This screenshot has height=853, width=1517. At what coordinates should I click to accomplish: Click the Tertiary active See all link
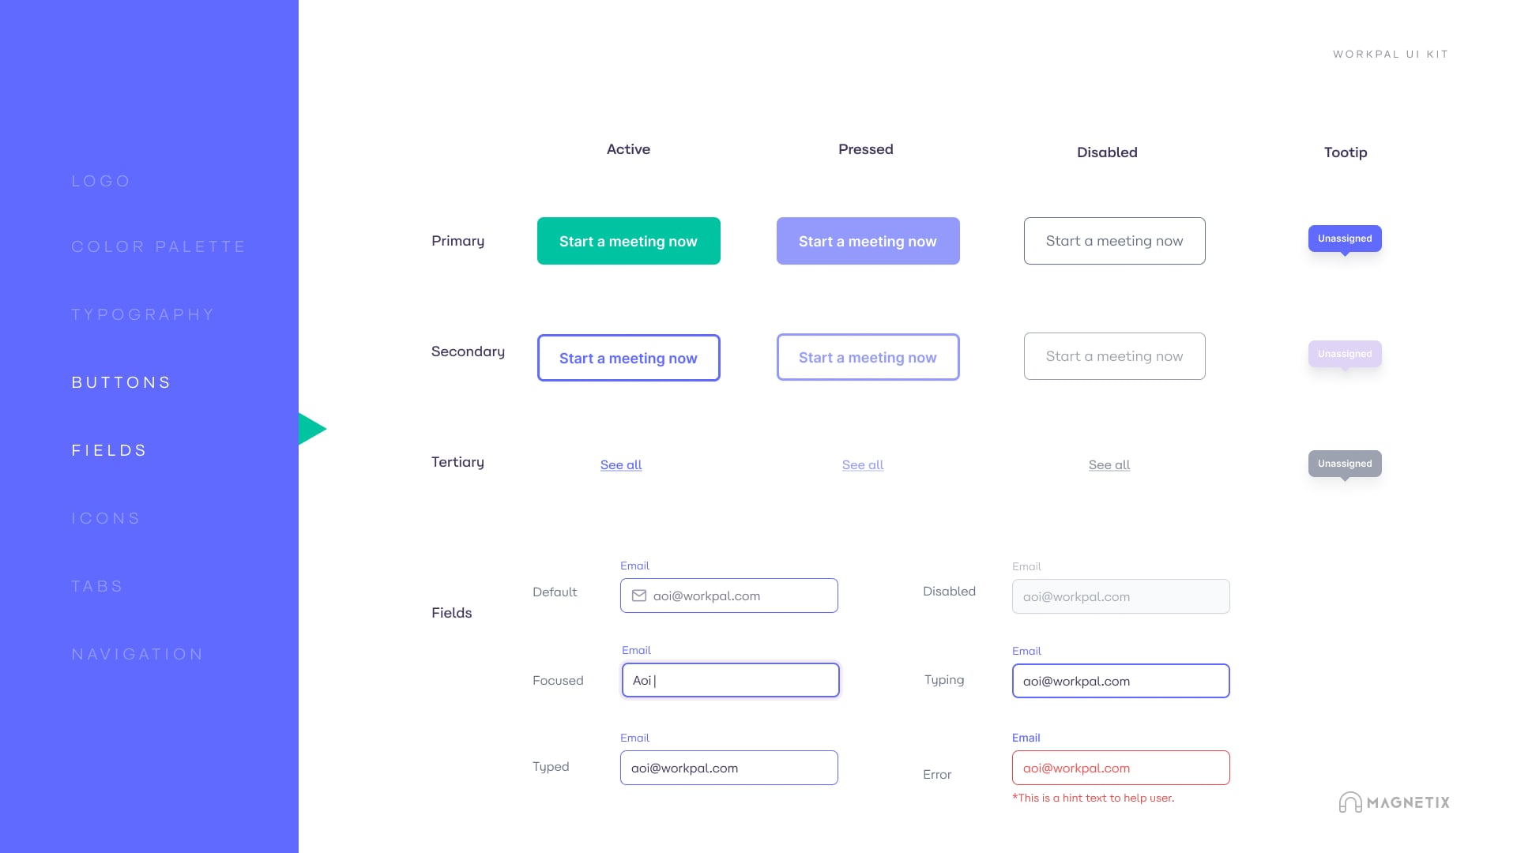coord(621,464)
